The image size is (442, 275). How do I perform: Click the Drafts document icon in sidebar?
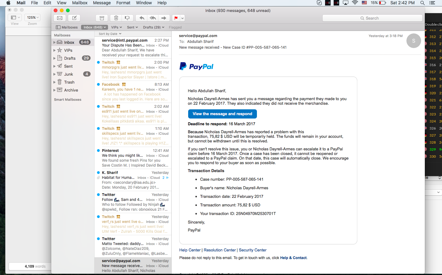pos(60,58)
